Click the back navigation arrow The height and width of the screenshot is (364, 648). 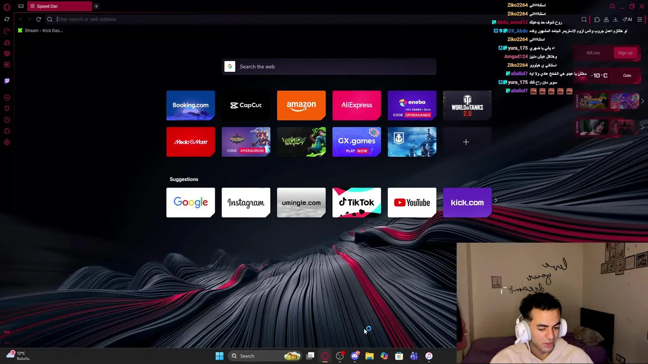(x=20, y=19)
